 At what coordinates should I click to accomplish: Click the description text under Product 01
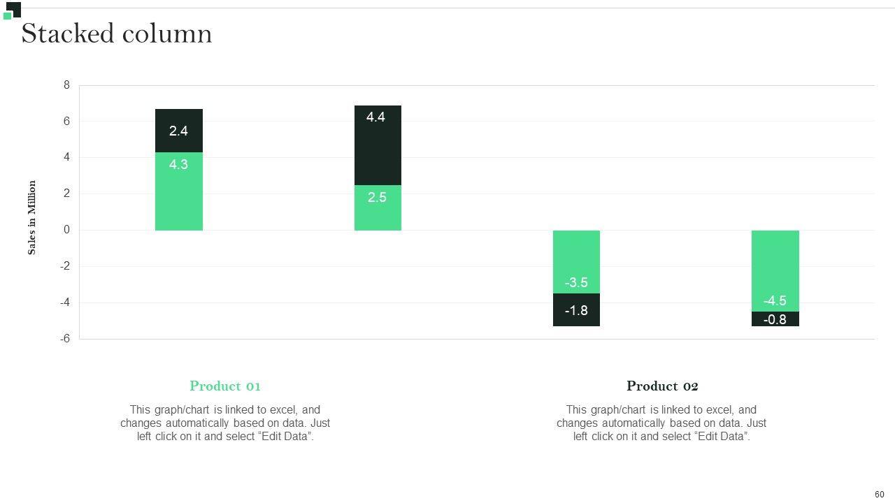click(225, 423)
